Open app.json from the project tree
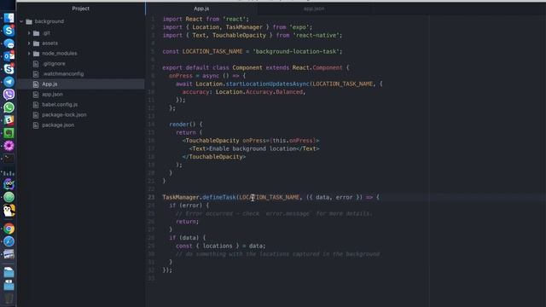 [x=53, y=95]
